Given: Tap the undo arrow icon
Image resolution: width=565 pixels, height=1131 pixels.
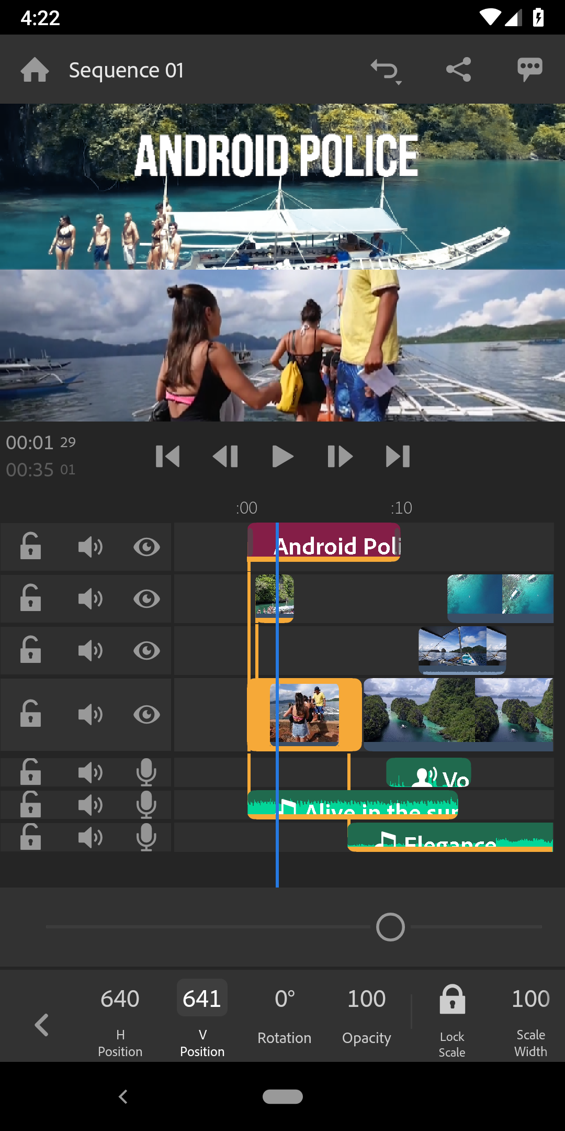Looking at the screenshot, I should [383, 69].
